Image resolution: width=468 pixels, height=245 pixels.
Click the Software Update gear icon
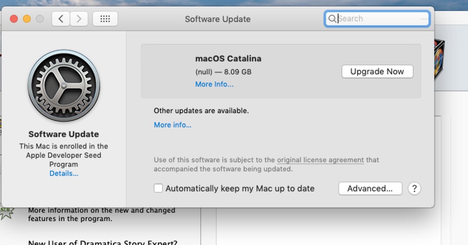tap(64, 86)
